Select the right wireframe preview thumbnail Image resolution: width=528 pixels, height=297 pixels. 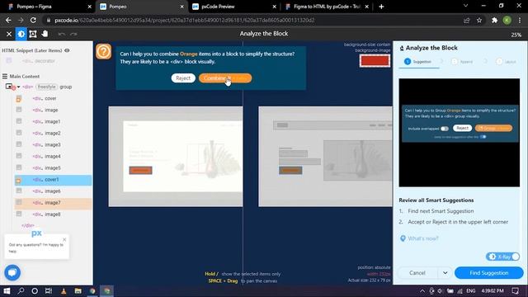[x=325, y=157]
